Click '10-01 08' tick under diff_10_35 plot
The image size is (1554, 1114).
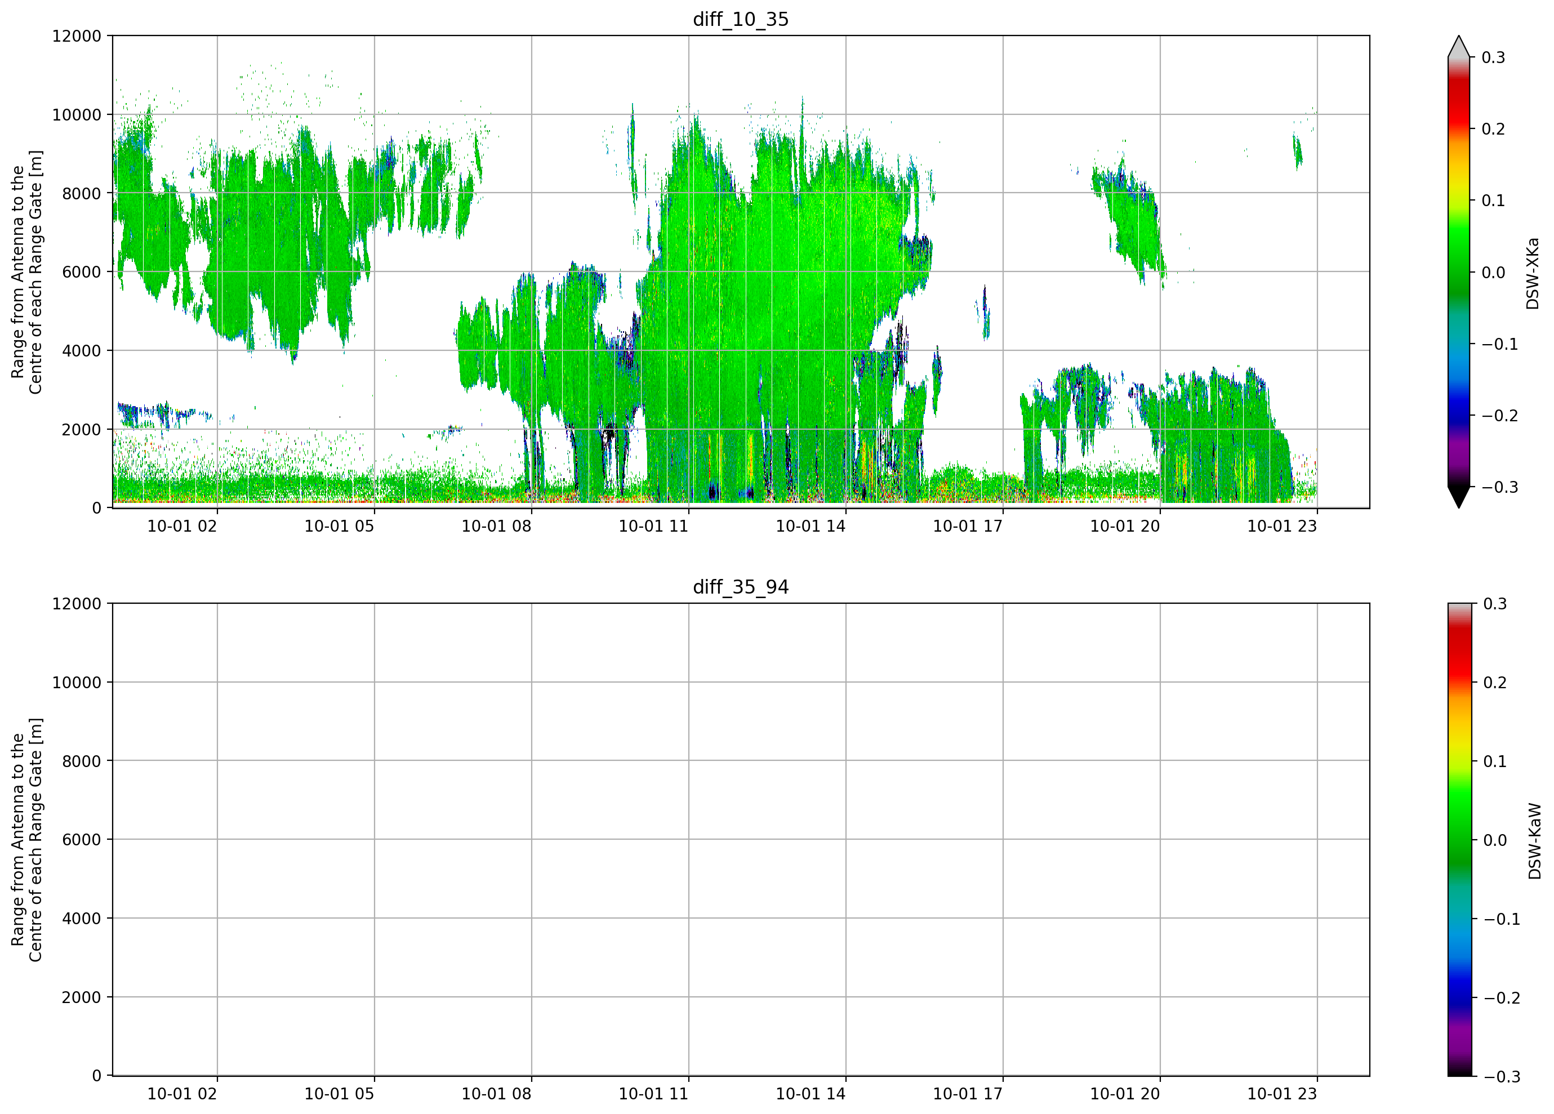(x=497, y=526)
